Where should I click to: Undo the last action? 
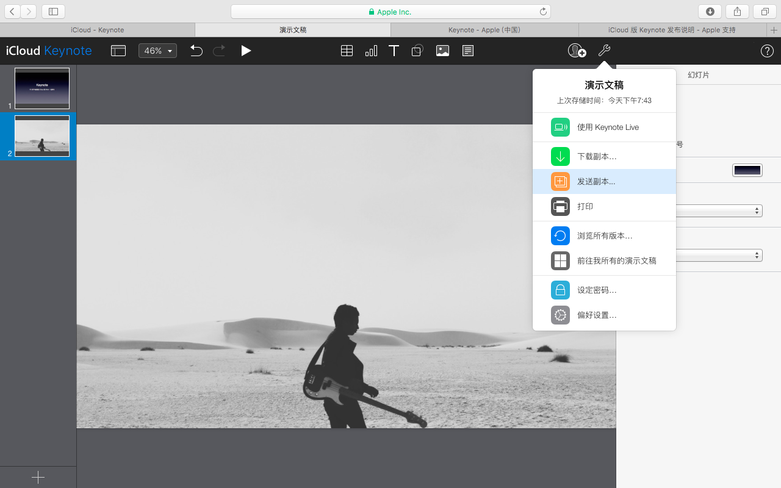(196, 51)
